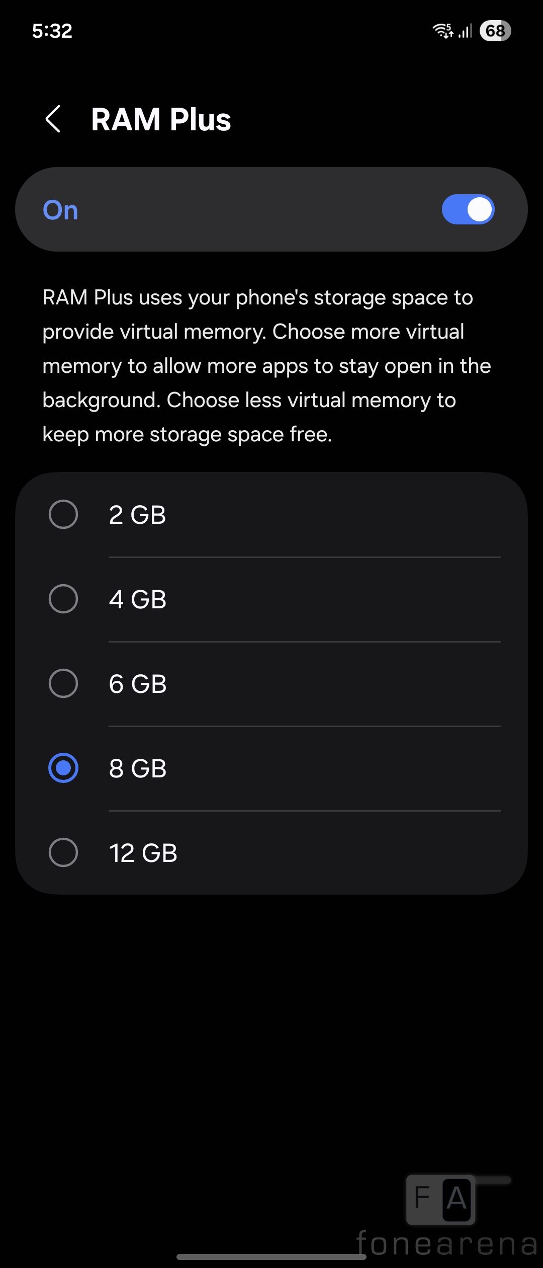Viewport: 543px width, 1268px height.
Task: Select the 12 GB radio circle
Action: [63, 852]
